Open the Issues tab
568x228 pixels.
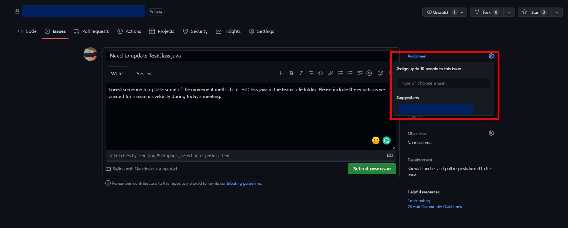[55, 31]
